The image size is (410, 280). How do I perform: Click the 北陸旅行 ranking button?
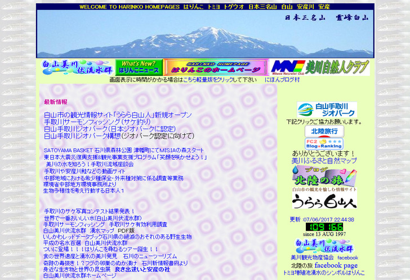coord(324,131)
